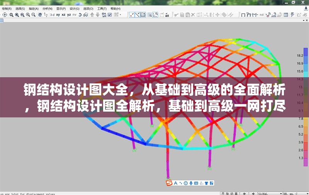
Task: Open the 指定(A) menu
Action: [34, 8]
